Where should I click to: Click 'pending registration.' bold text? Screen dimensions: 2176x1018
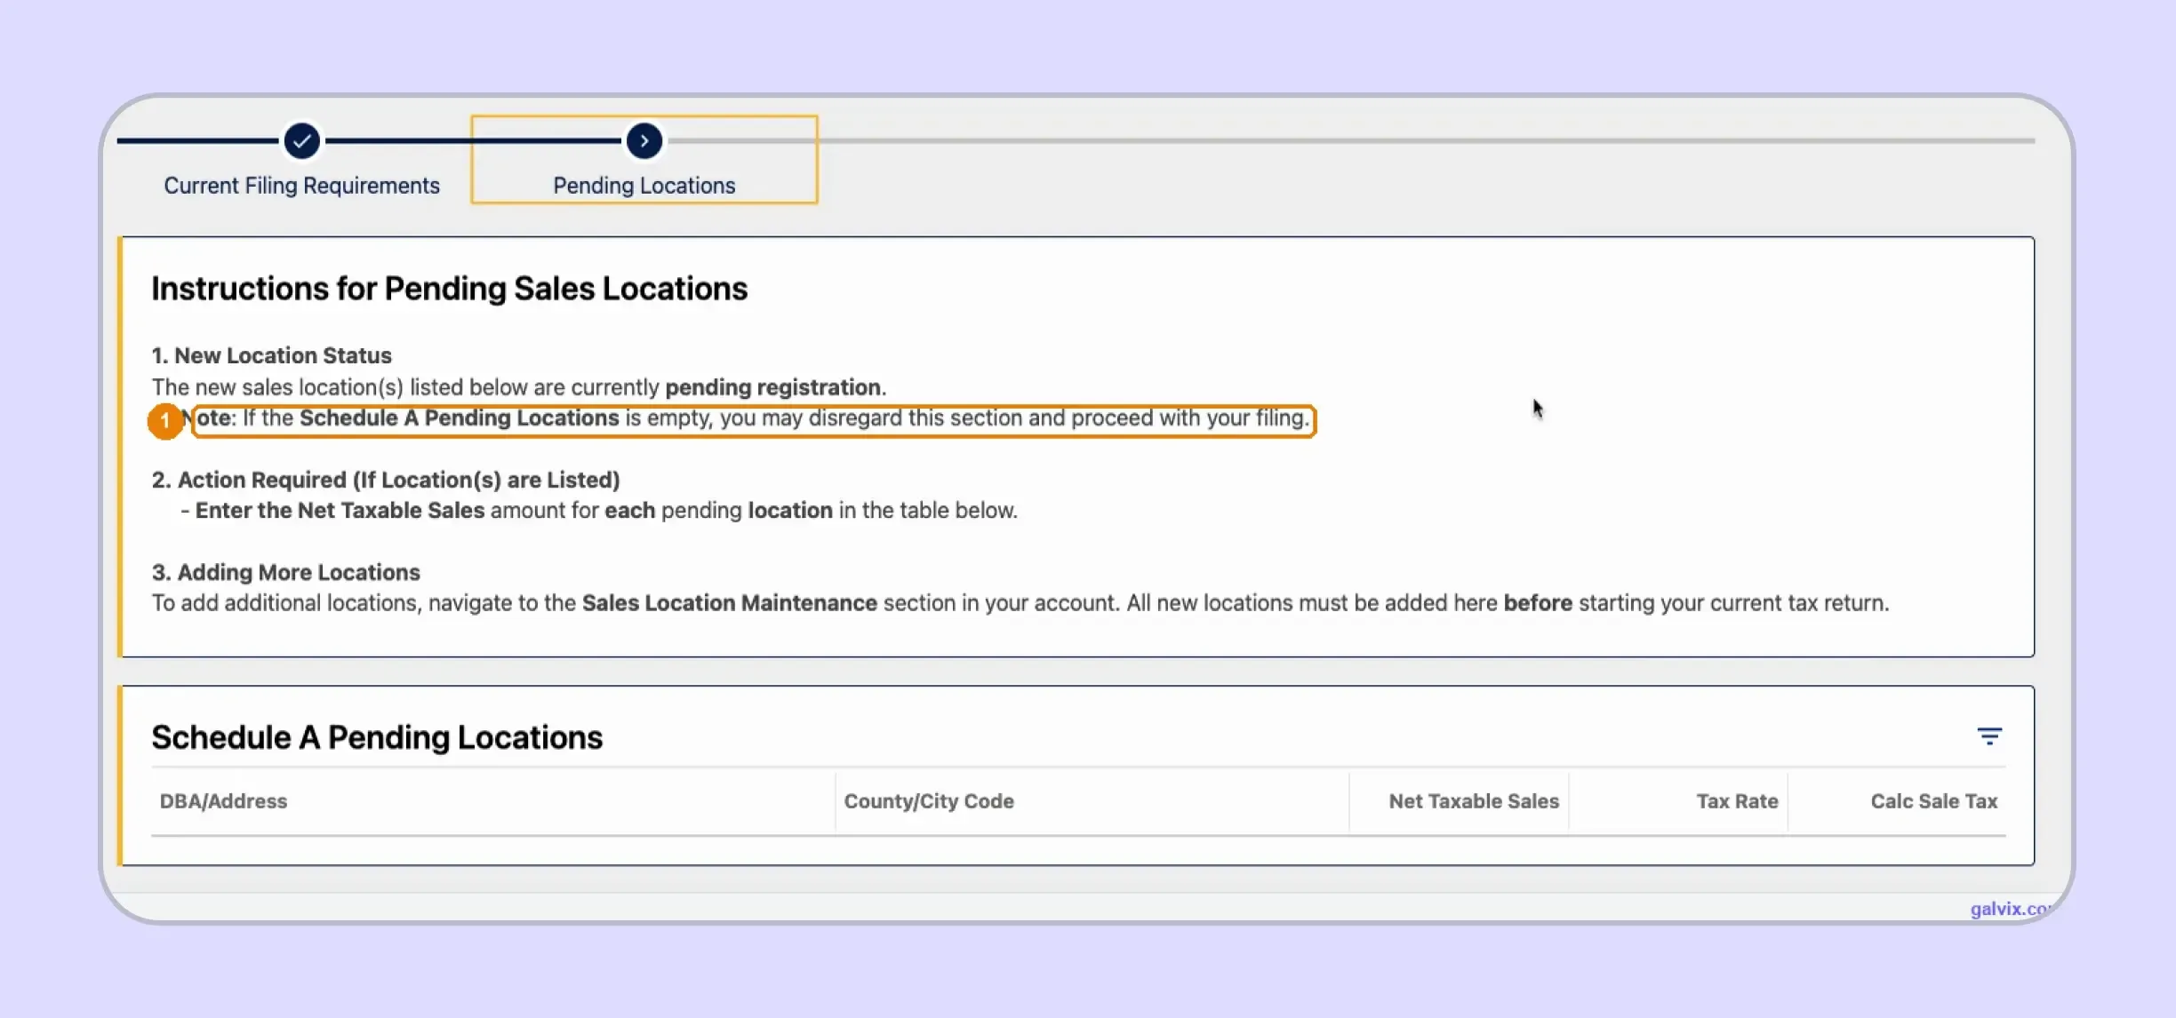(775, 387)
